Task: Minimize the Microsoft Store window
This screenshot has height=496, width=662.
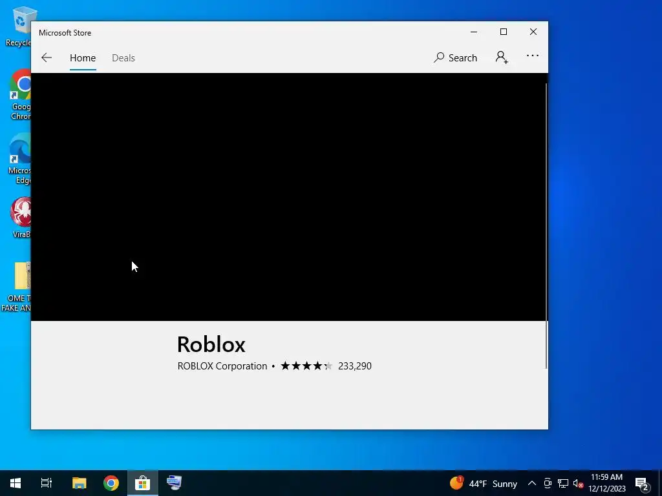Action: click(x=474, y=32)
